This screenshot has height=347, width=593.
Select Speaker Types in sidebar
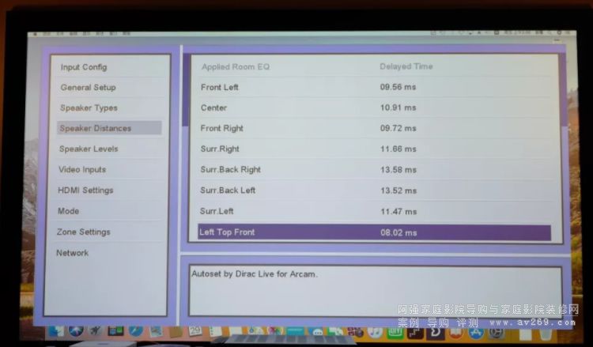tap(89, 108)
